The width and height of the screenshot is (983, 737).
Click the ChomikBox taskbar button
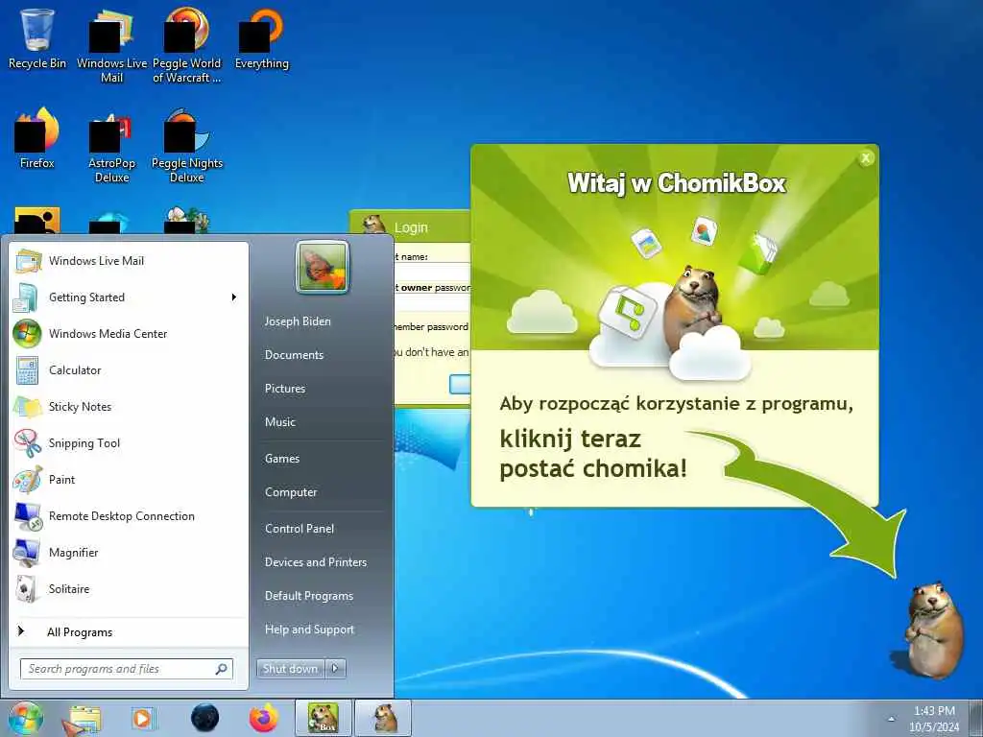pyautogui.click(x=324, y=718)
